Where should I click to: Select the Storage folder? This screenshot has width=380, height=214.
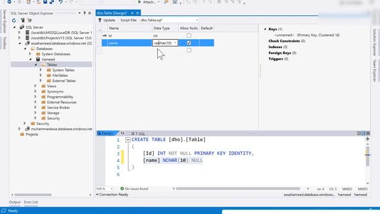53,113
